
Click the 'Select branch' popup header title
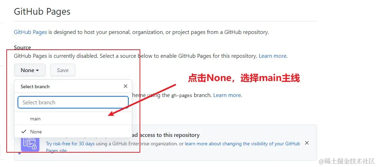[x=35, y=86]
